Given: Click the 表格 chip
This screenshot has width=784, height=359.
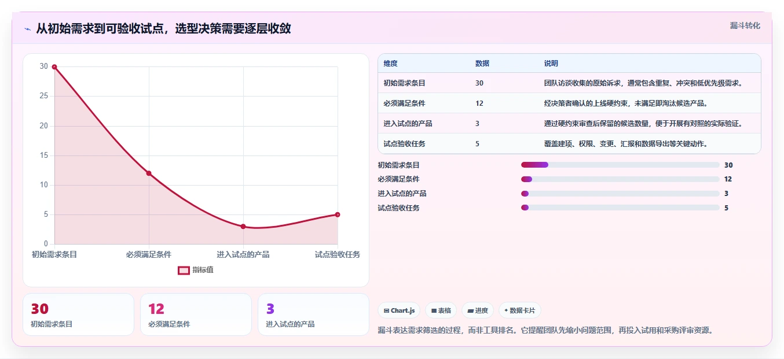Looking at the screenshot, I should point(441,310).
